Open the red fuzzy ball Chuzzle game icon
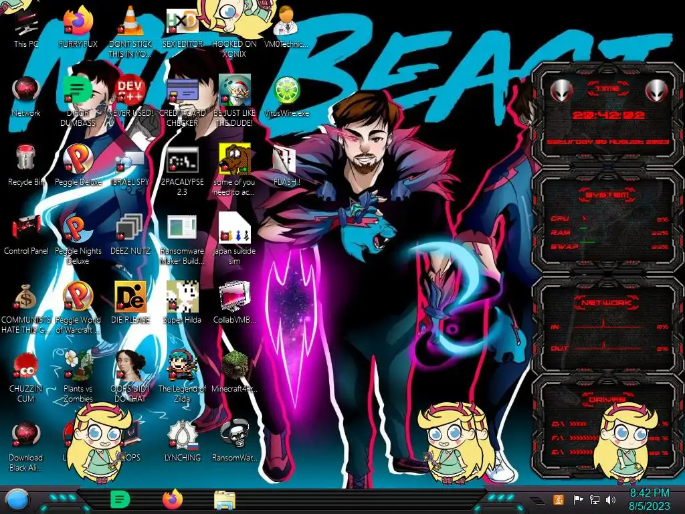Image resolution: width=685 pixels, height=514 pixels. tap(26, 377)
